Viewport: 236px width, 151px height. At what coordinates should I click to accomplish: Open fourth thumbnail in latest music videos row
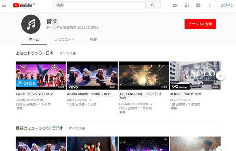point(195,144)
